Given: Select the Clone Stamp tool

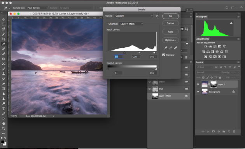Looking at the screenshot, I should (x=3, y=74).
